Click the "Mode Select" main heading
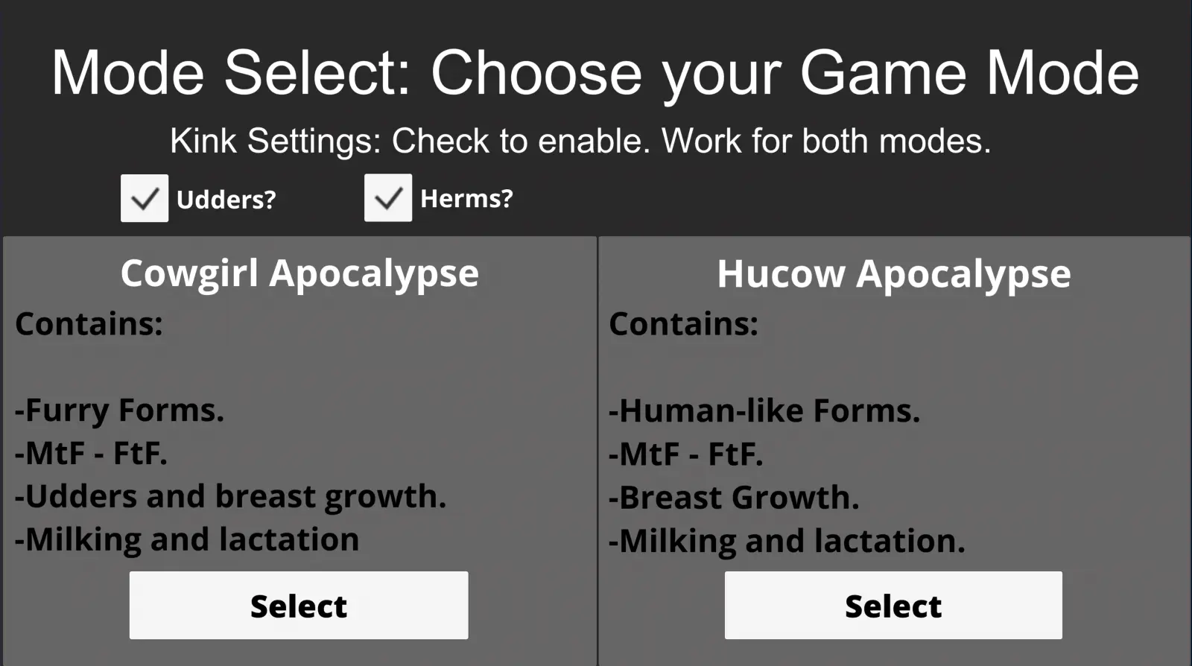Viewport: 1192px width, 666px height. coord(595,74)
